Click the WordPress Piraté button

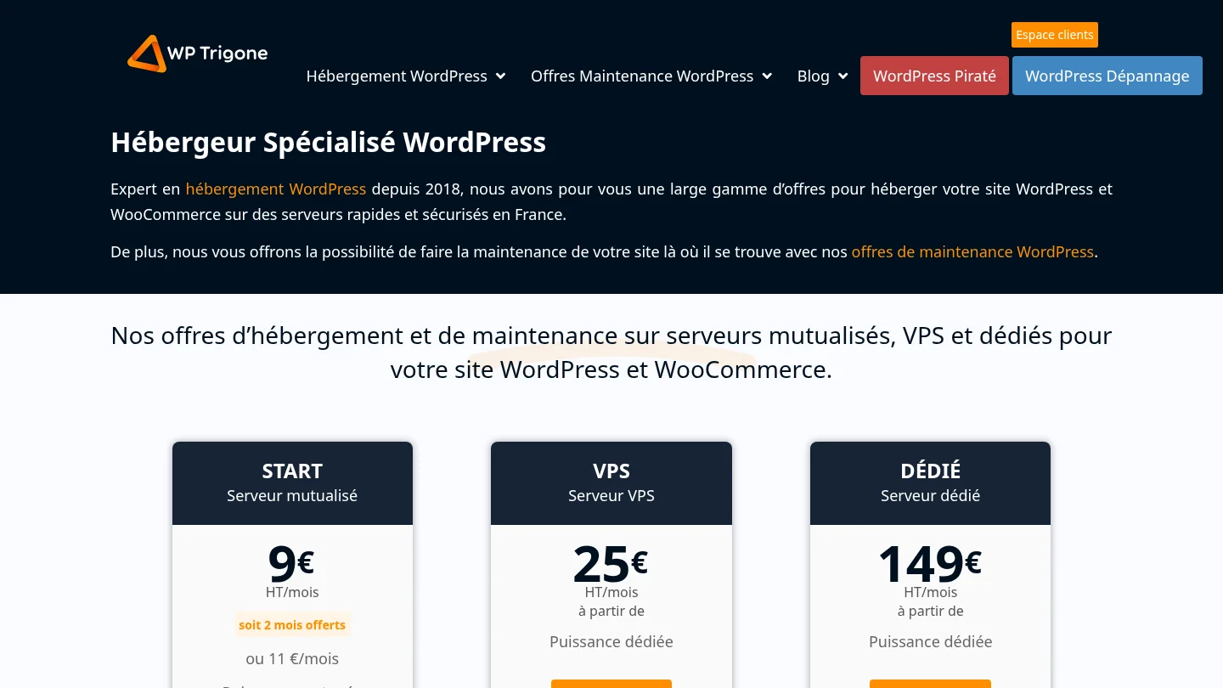click(x=934, y=76)
